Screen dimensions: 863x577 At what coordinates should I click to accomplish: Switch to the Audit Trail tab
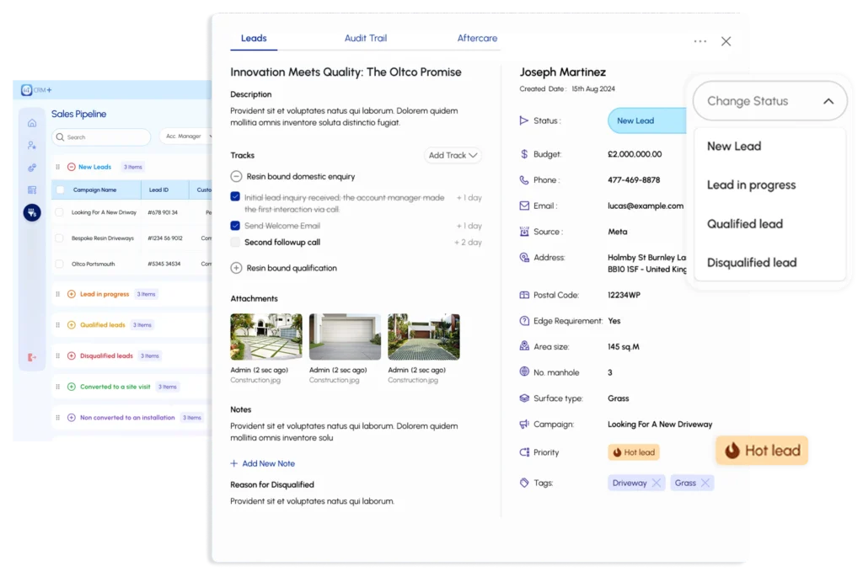(366, 38)
